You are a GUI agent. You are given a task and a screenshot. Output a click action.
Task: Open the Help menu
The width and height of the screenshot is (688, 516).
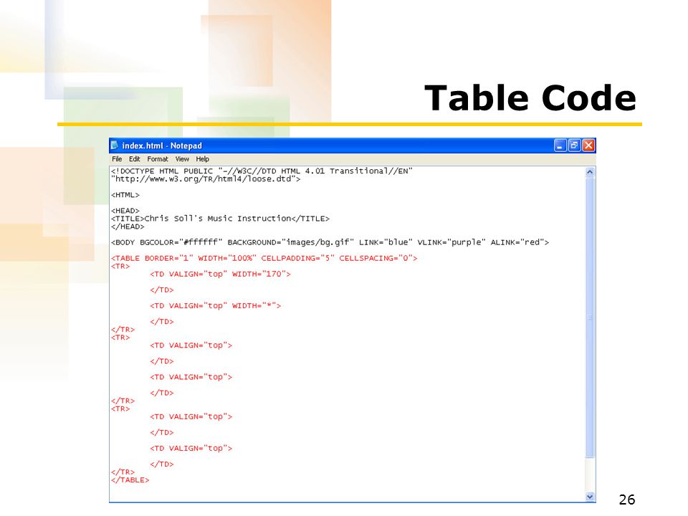(x=202, y=159)
